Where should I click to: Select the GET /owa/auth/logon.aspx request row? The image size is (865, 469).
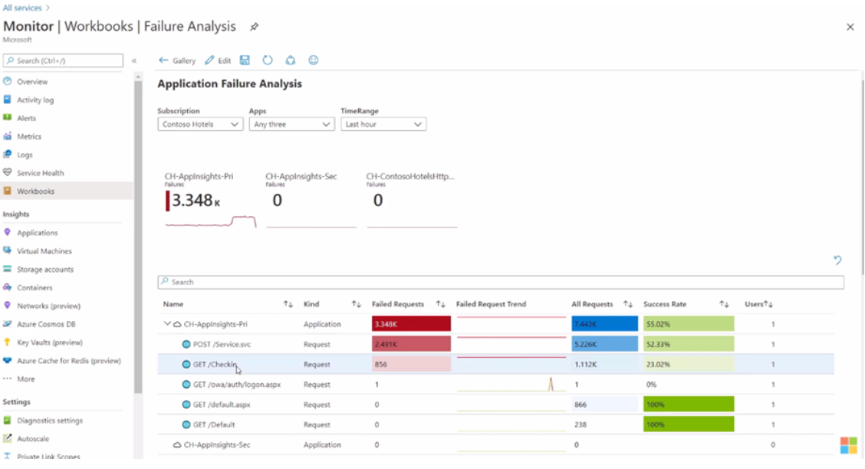495,385
